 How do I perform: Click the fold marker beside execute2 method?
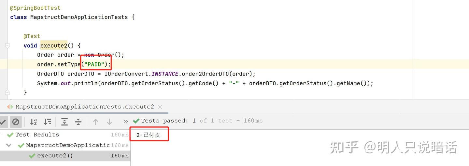pyautogui.click(x=7, y=46)
